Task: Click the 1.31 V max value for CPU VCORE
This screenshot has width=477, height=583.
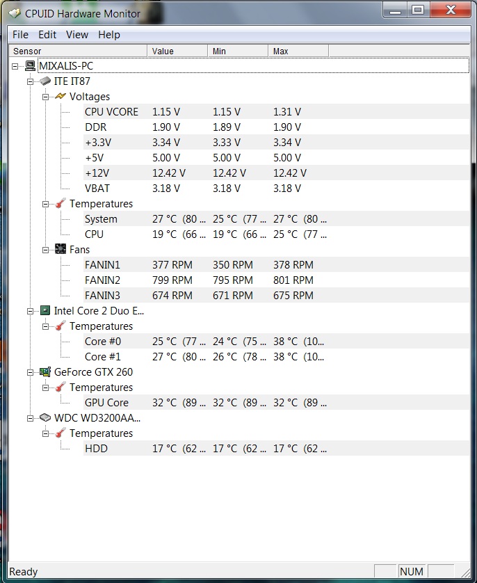Action: point(287,111)
